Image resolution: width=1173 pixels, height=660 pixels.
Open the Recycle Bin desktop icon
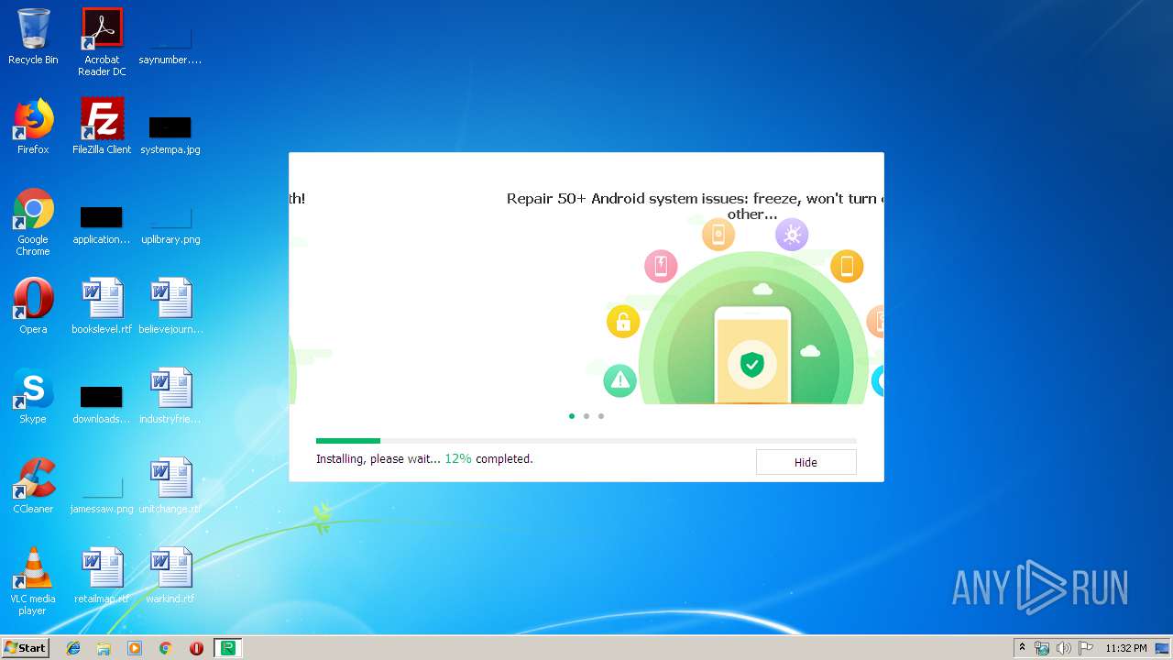pos(33,37)
